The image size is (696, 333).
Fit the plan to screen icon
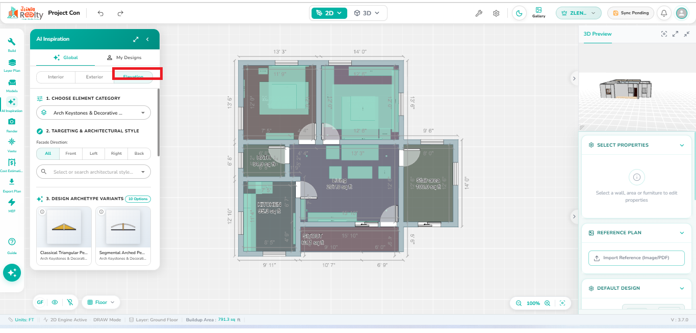(x=562, y=303)
